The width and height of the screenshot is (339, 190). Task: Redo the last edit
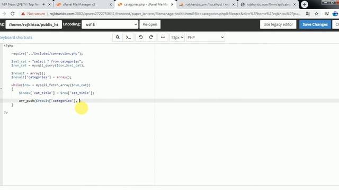[151, 37]
